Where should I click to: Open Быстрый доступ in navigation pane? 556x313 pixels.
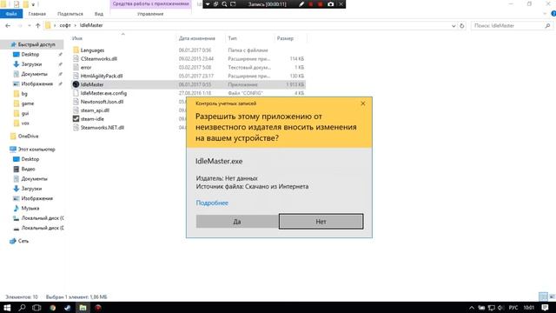[36, 44]
